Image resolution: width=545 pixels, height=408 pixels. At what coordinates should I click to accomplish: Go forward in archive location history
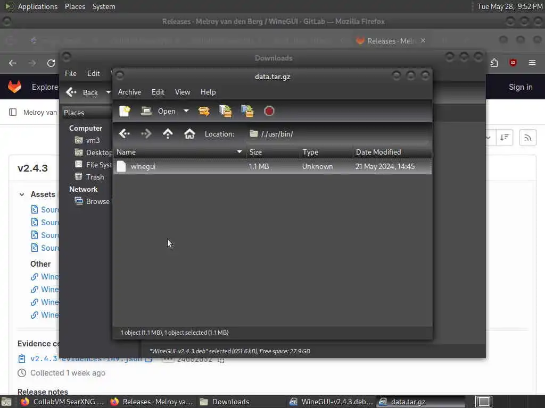[146, 133]
